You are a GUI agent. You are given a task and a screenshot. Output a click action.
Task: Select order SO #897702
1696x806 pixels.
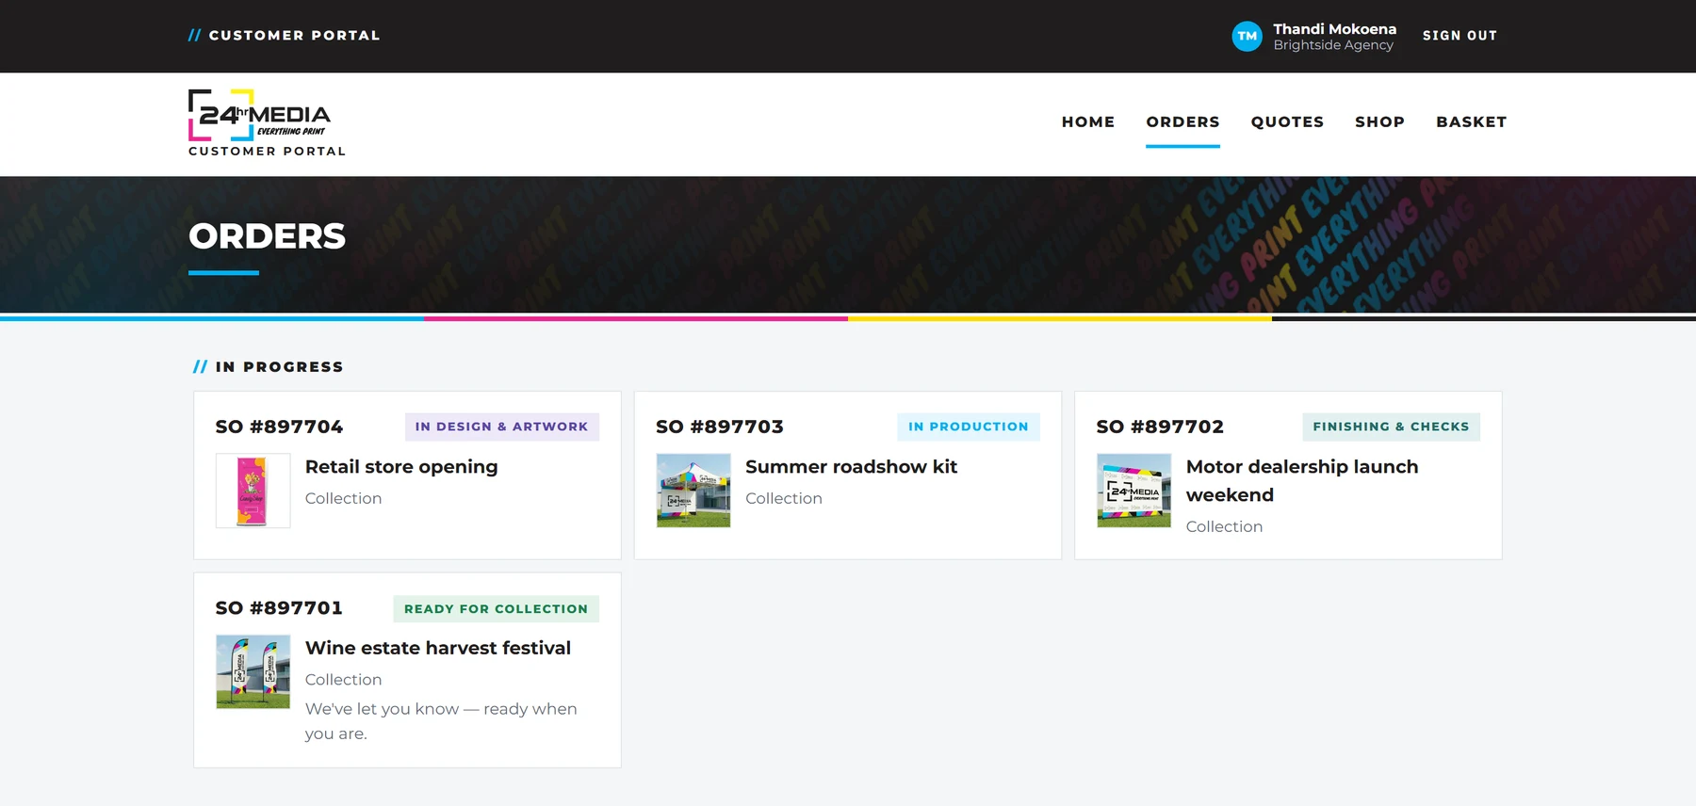pyautogui.click(x=1160, y=427)
